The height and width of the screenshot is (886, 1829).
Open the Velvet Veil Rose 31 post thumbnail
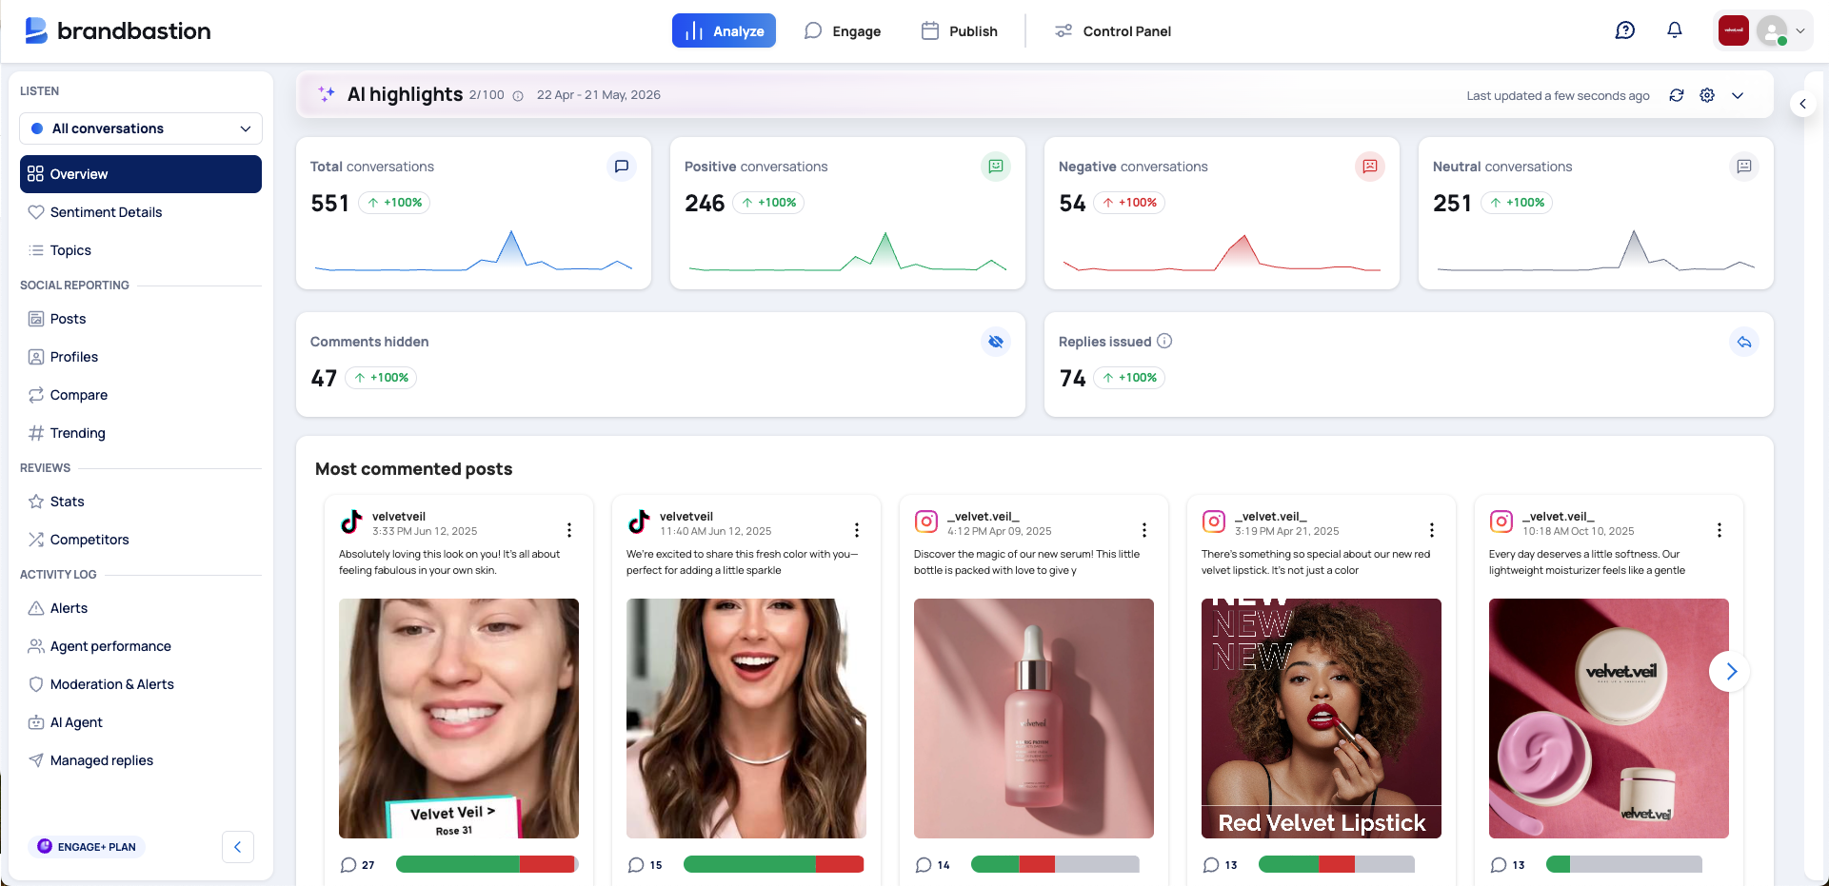459,719
